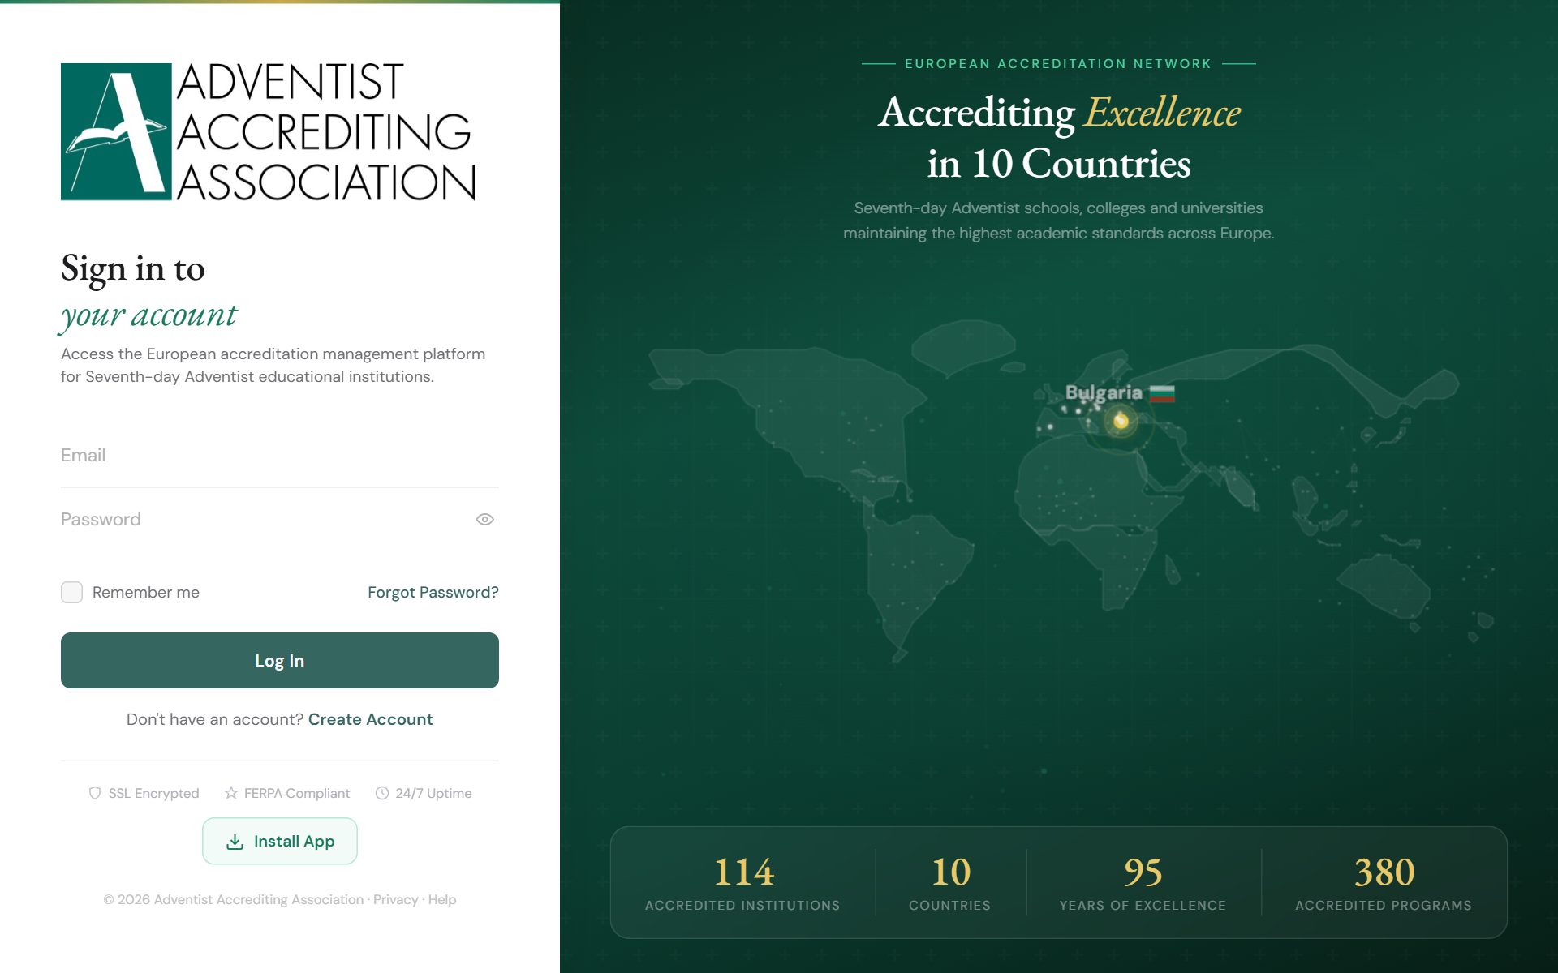The height and width of the screenshot is (973, 1558).
Task: Click the 10 Countries stat
Action: pos(950,883)
